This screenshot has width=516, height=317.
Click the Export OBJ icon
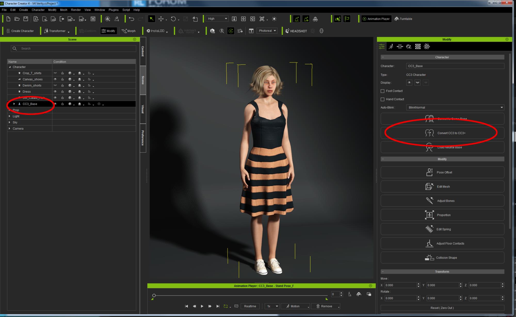(71, 19)
